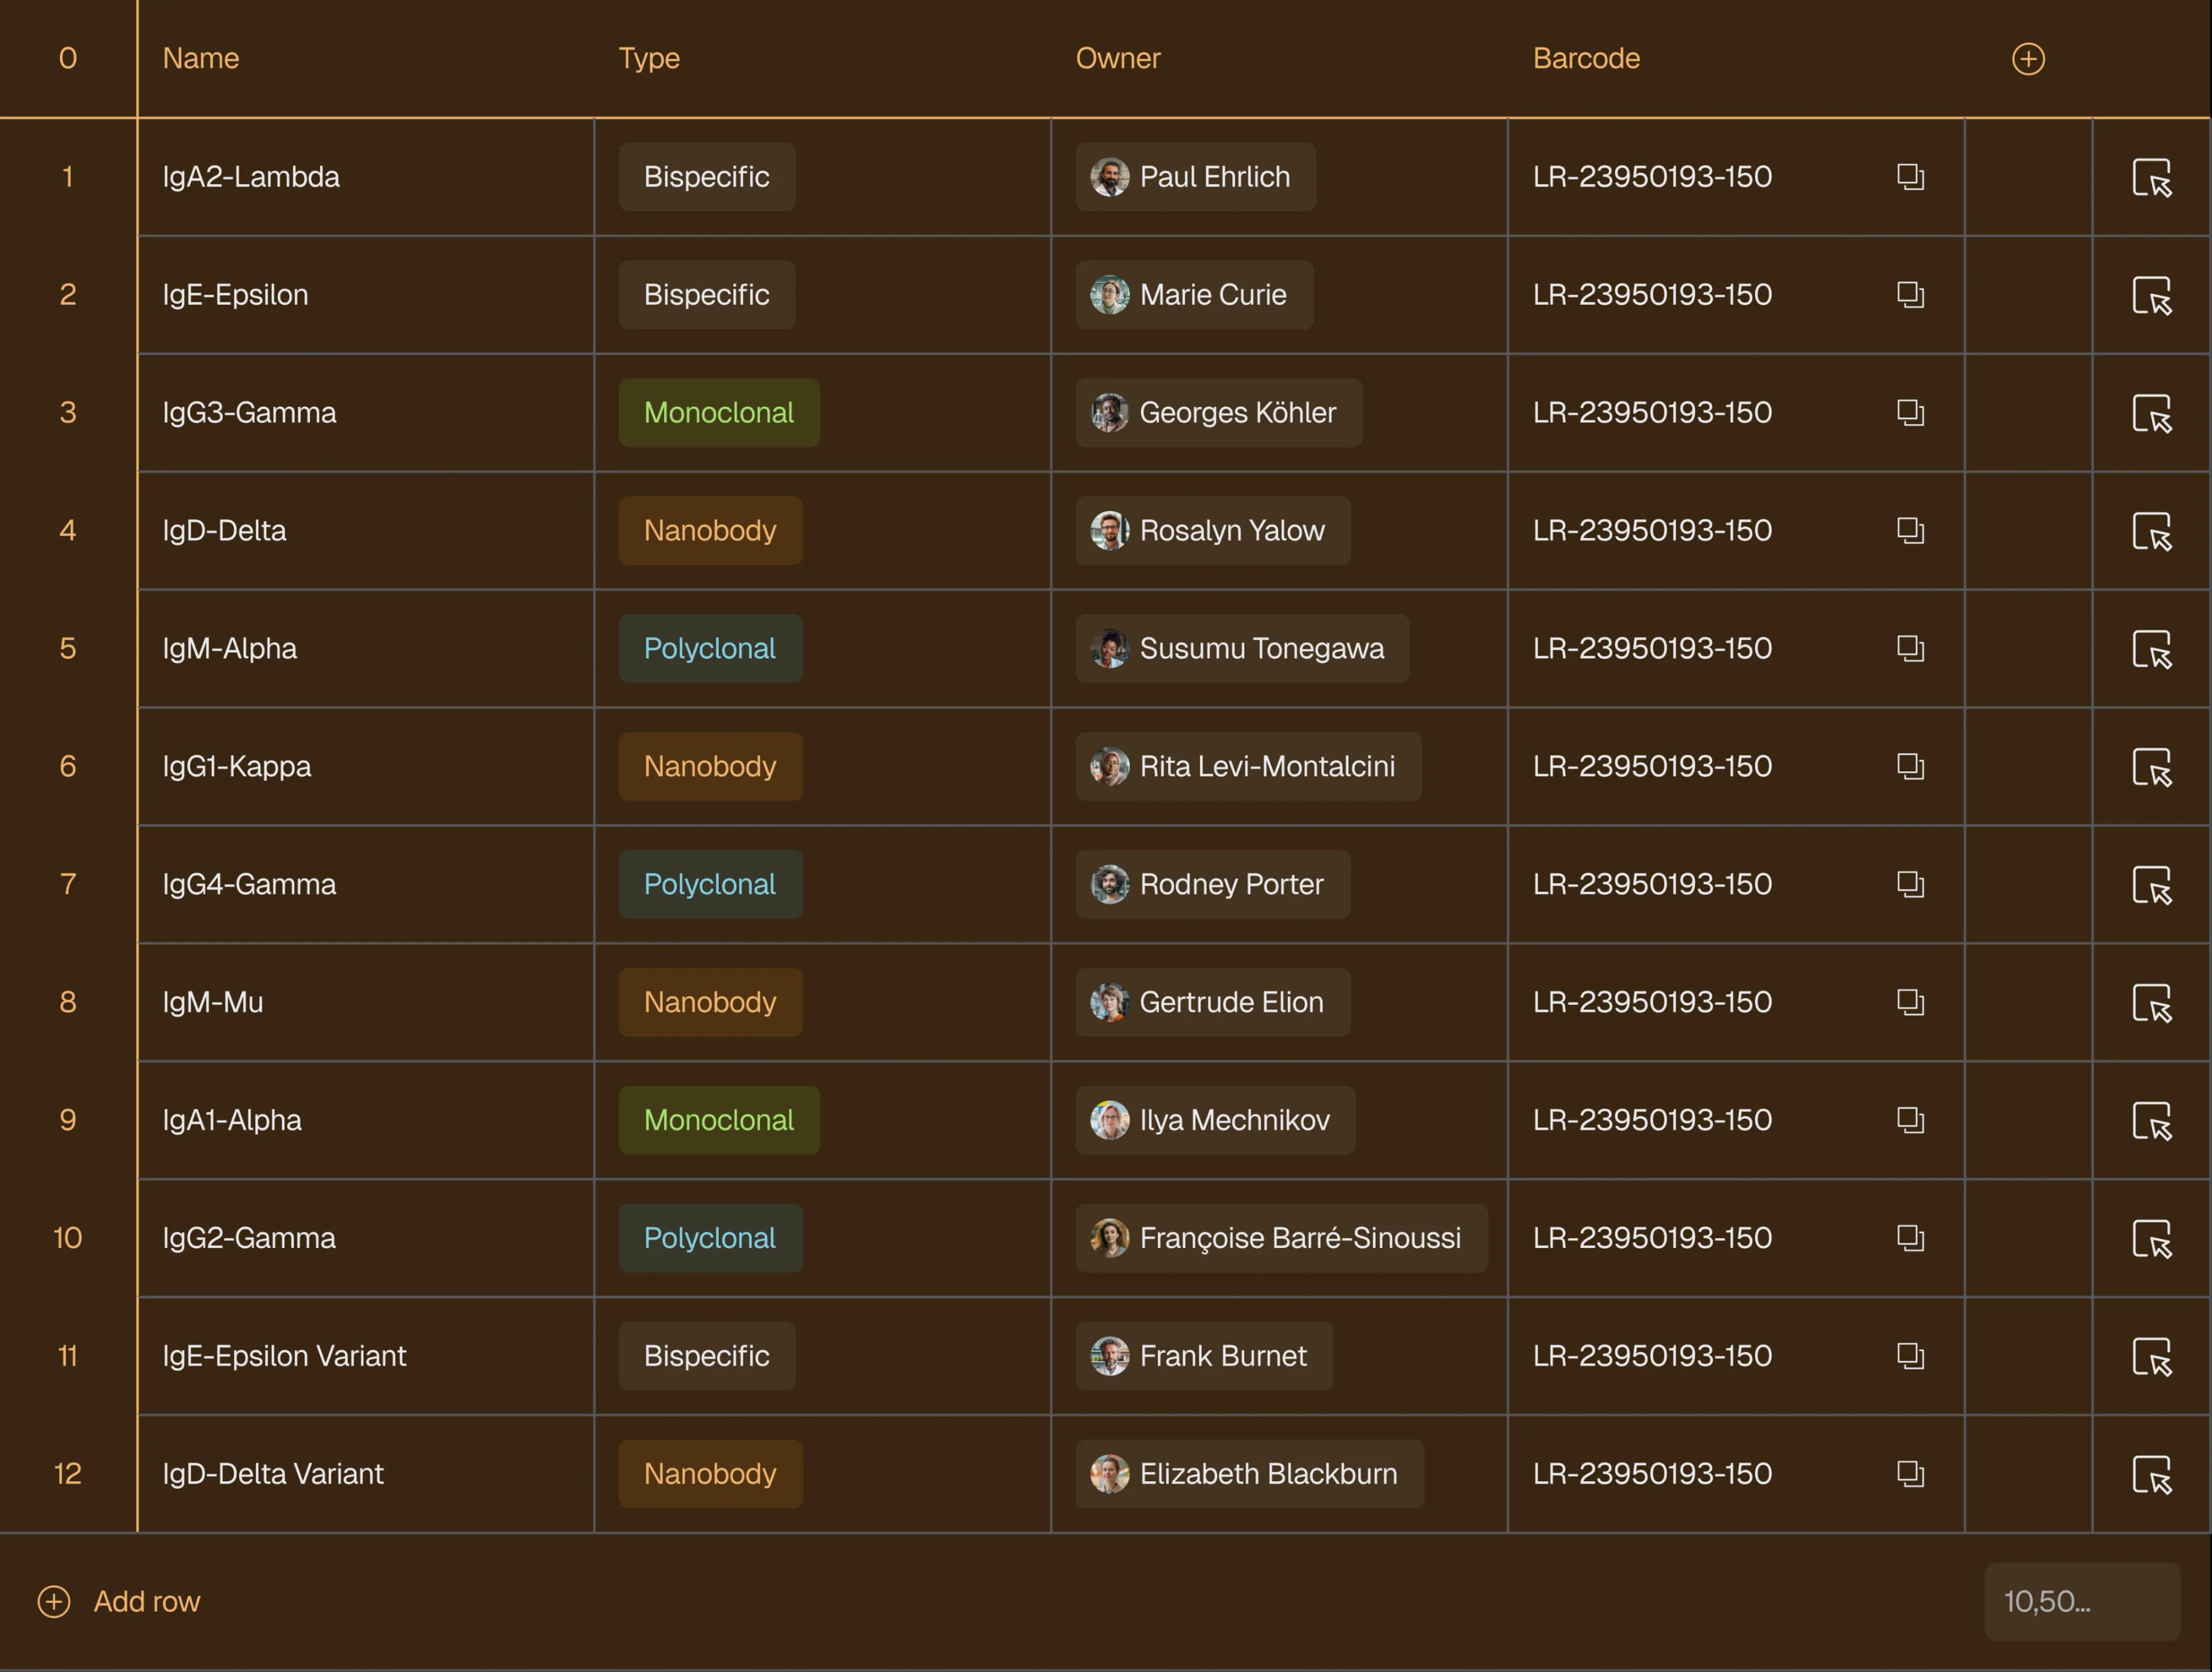Copy barcode for IgG3-Gamma row

[1910, 413]
